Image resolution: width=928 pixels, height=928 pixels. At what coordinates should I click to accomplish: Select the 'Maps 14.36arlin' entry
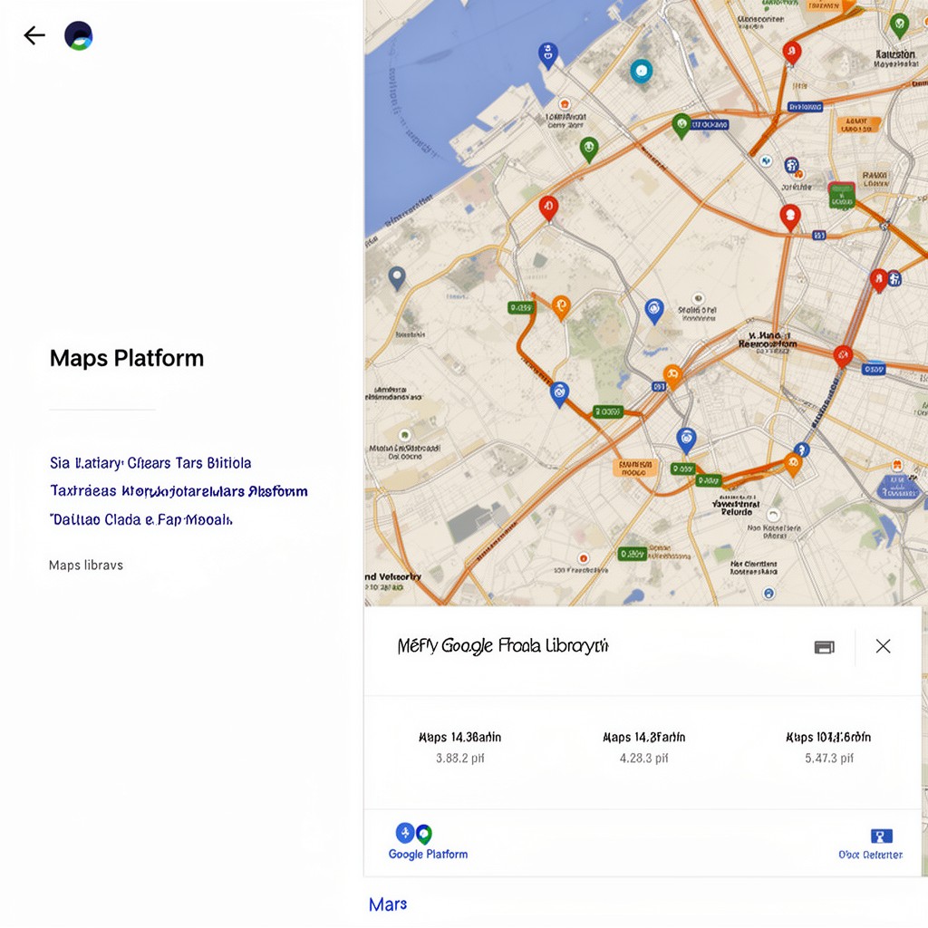click(x=459, y=737)
